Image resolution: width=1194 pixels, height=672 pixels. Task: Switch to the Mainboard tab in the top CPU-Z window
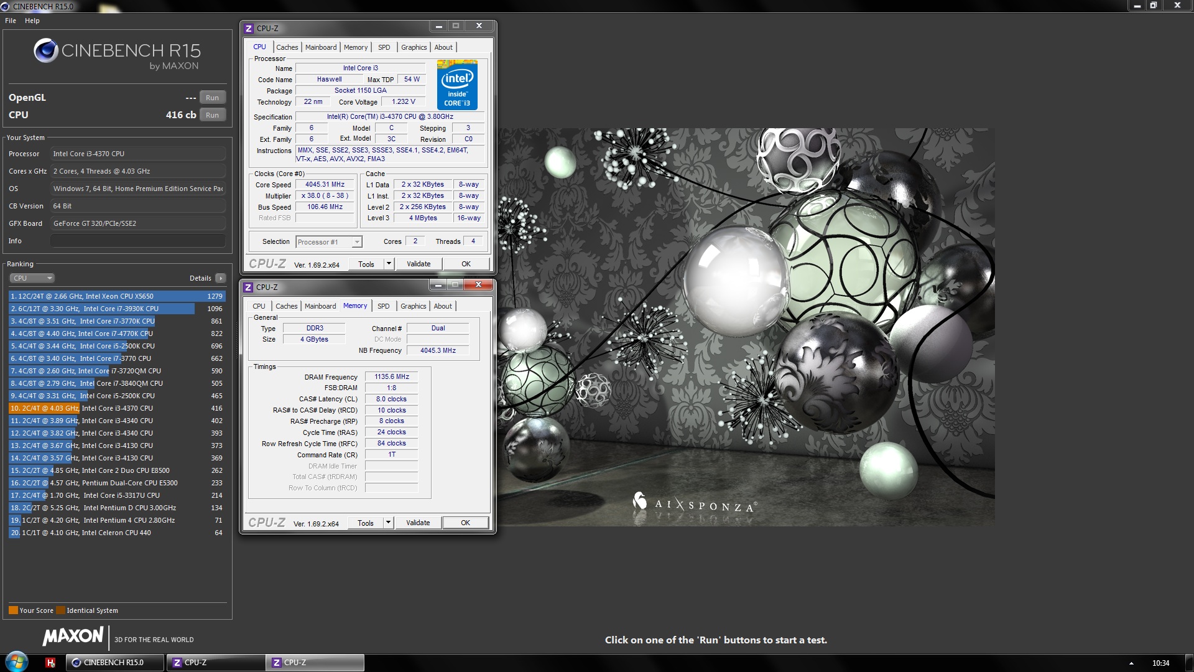[320, 47]
